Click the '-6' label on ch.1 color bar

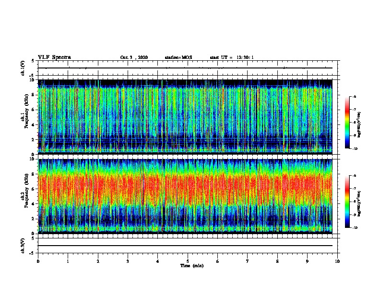coord(354,97)
